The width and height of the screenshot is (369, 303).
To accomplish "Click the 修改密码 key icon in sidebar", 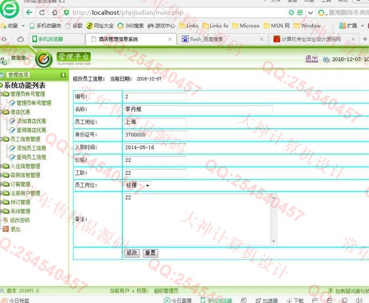I will pyautogui.click(x=6, y=220).
